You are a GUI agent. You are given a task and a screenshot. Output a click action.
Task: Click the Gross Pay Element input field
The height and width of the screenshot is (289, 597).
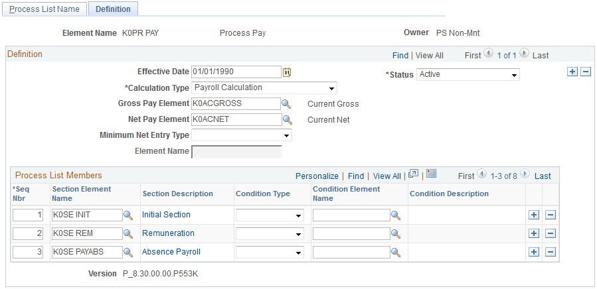point(236,104)
